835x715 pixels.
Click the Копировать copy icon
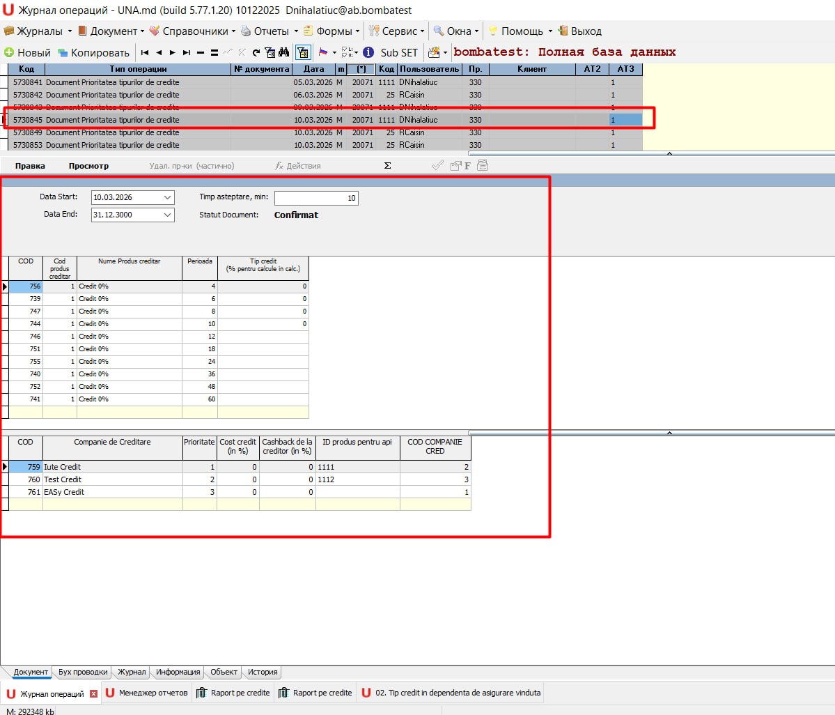coord(63,52)
